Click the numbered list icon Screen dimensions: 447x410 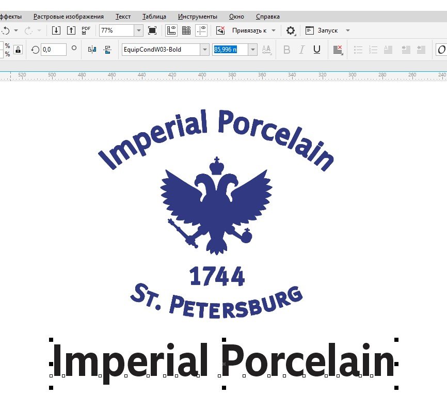coord(373,50)
